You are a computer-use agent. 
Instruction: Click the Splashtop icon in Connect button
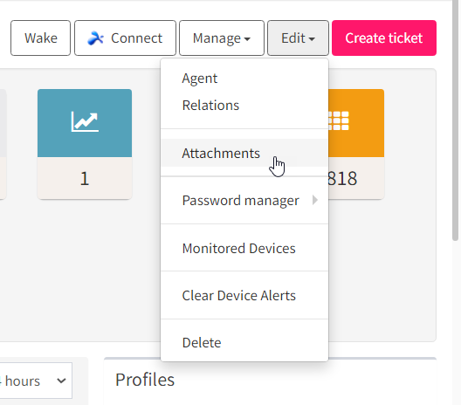pyautogui.click(x=95, y=38)
